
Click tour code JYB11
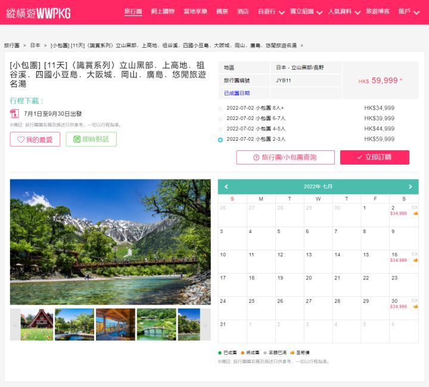pyautogui.click(x=283, y=81)
